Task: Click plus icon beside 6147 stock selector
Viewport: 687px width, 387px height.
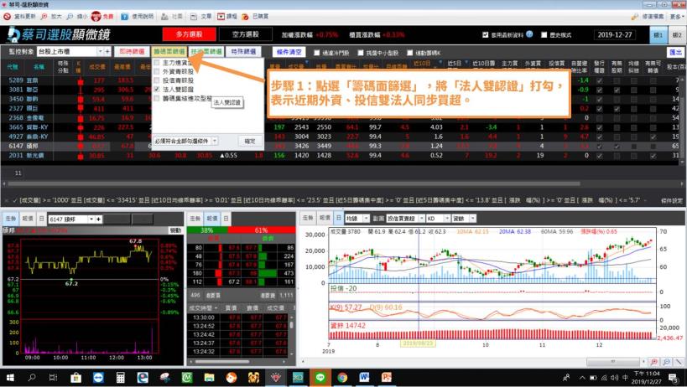Action: click(x=99, y=219)
